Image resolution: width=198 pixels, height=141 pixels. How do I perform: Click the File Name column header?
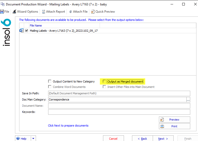[x=36, y=26]
